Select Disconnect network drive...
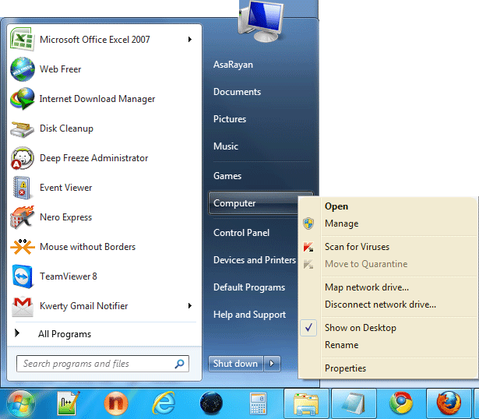This screenshot has height=419, width=479. [380, 305]
